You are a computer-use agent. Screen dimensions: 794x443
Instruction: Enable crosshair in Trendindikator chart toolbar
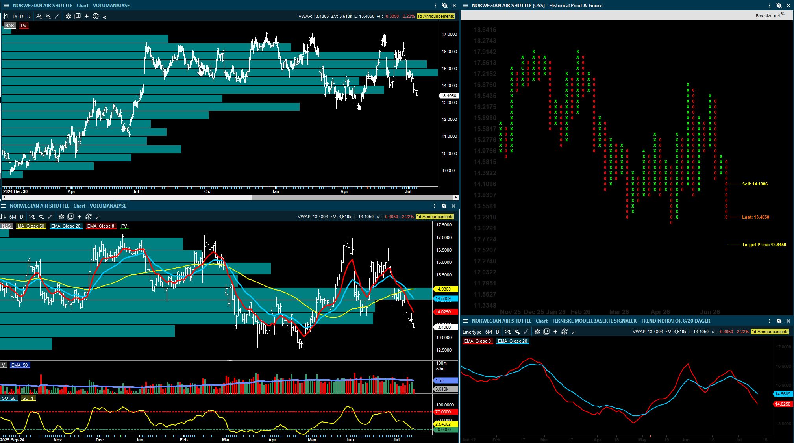[x=555, y=332]
